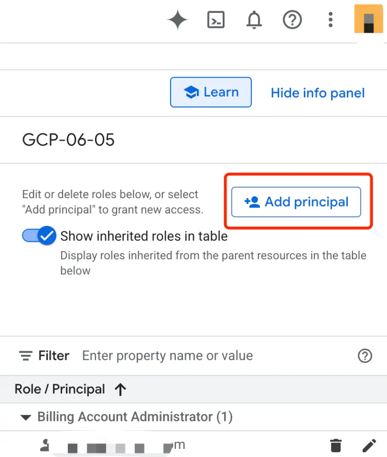This screenshot has width=387, height=457.
Task: Edit the principal using pencil icon
Action: [x=369, y=445]
